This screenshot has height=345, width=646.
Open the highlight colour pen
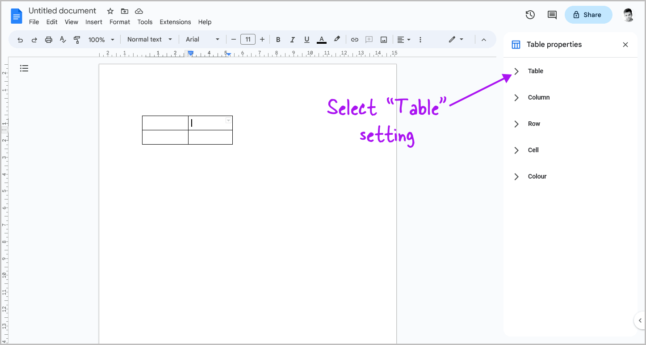tap(337, 39)
